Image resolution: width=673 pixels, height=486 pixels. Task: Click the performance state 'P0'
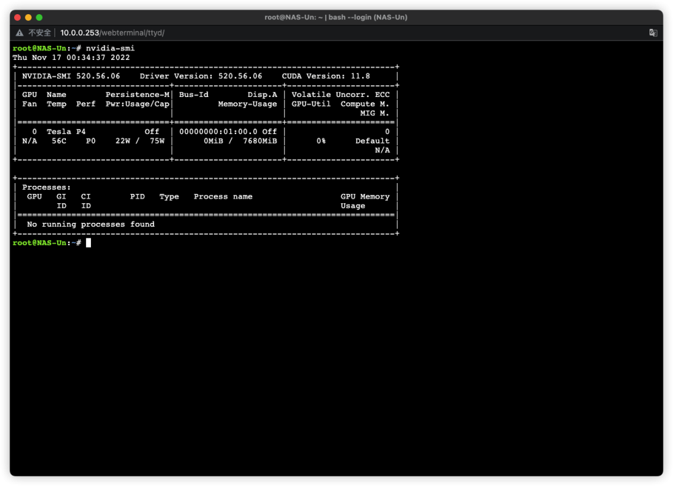point(91,141)
